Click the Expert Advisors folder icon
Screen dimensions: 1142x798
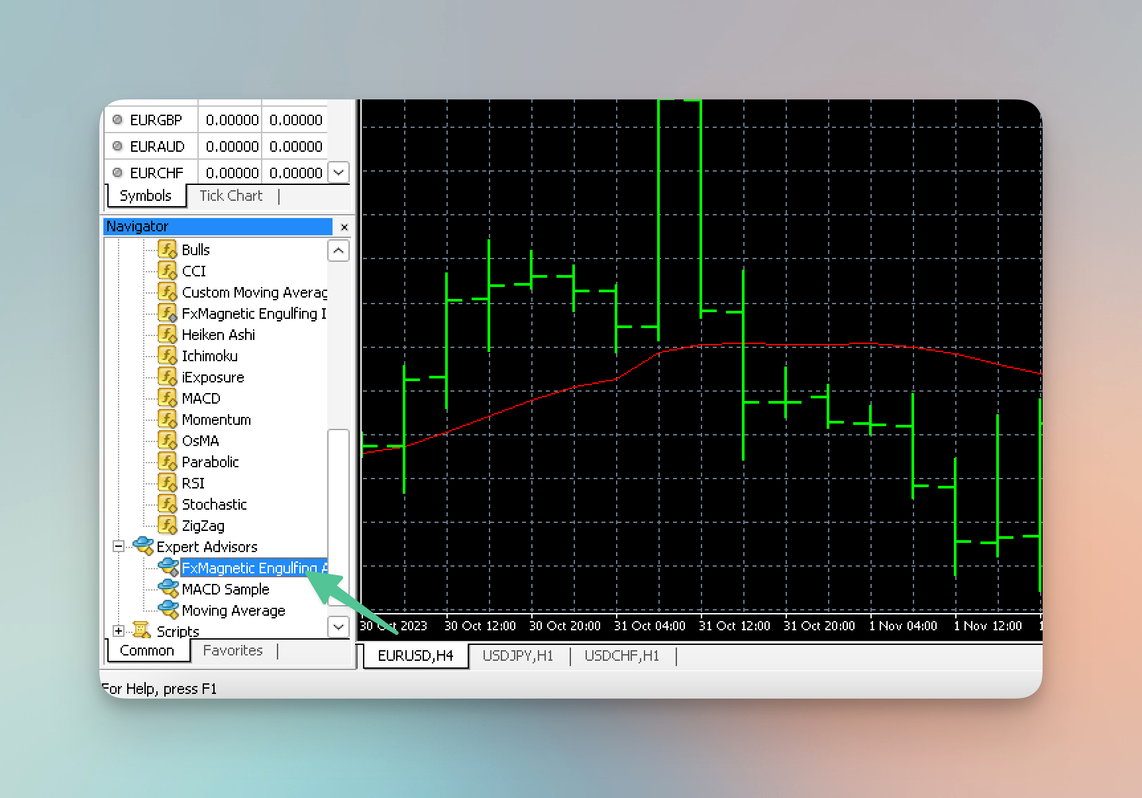(x=142, y=546)
